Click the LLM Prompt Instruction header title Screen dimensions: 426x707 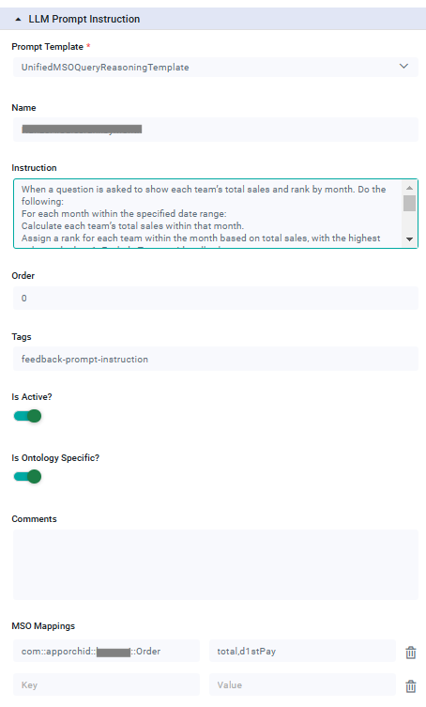point(84,19)
